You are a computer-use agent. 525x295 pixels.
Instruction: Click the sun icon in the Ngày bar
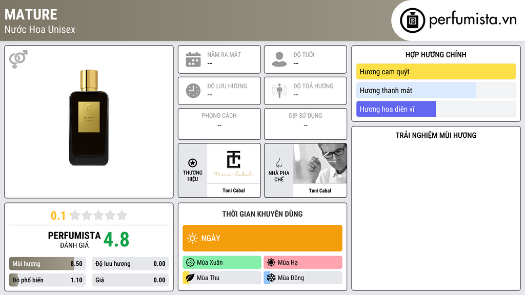coord(192,238)
